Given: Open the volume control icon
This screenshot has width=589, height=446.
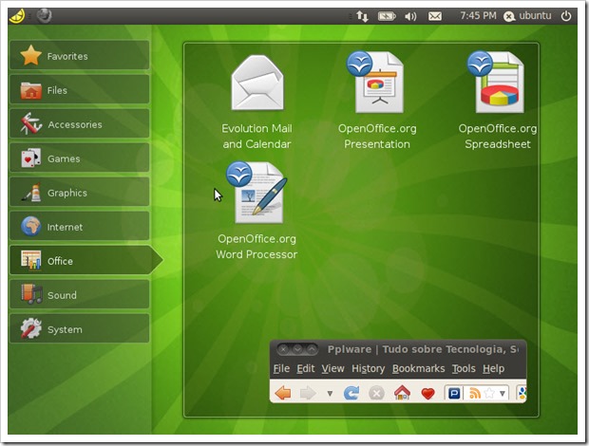Looking at the screenshot, I should coord(410,16).
